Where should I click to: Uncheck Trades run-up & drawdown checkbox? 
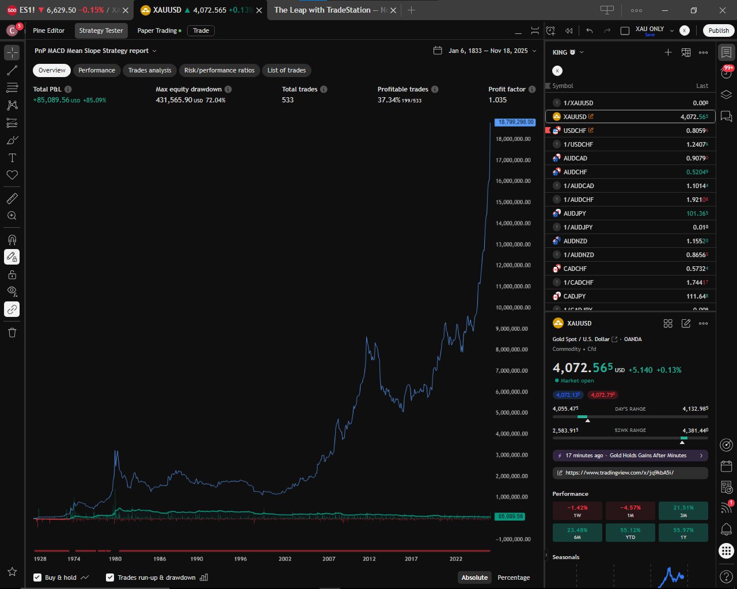pyautogui.click(x=110, y=577)
